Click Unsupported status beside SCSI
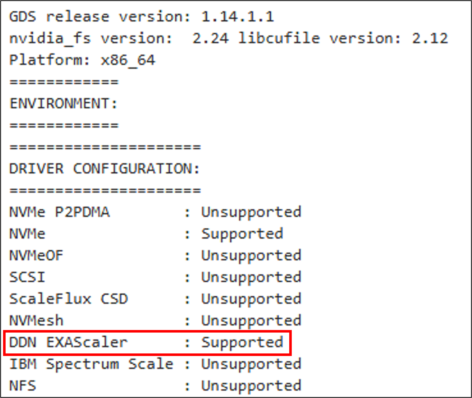 click(x=251, y=277)
